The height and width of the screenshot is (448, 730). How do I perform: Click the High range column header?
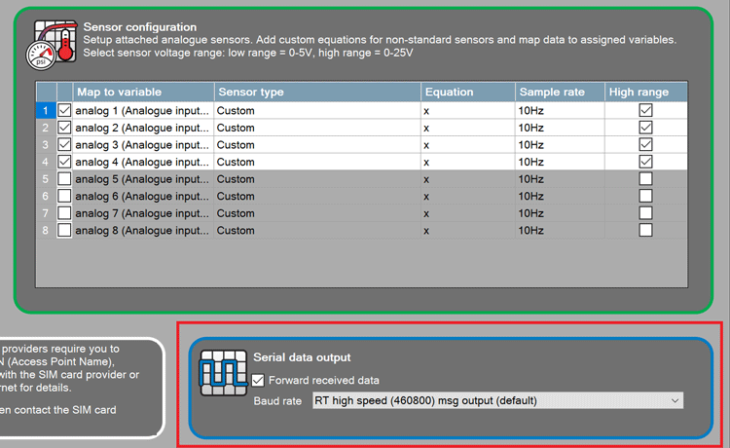tap(645, 93)
